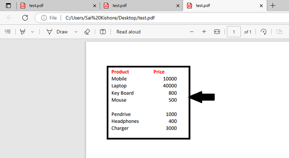Screen dimensions: 289x158
Task: Open a new tab with plus button
Action: 273,6
